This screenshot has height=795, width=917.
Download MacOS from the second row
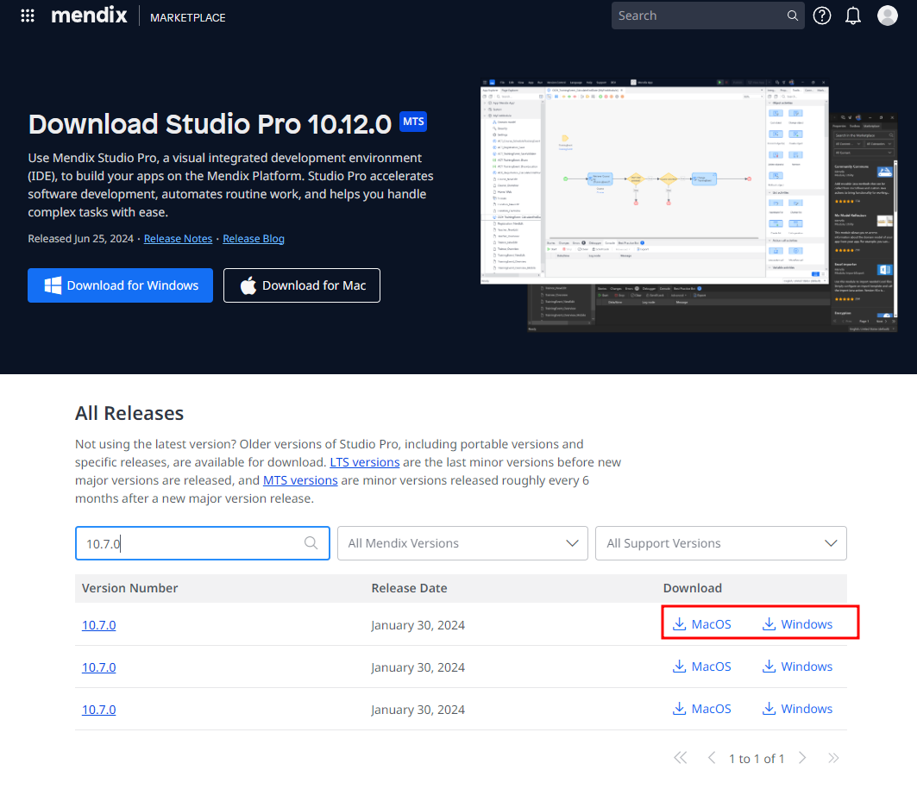[702, 666]
